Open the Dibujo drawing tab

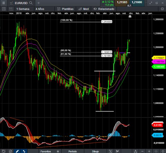(x=95, y=151)
